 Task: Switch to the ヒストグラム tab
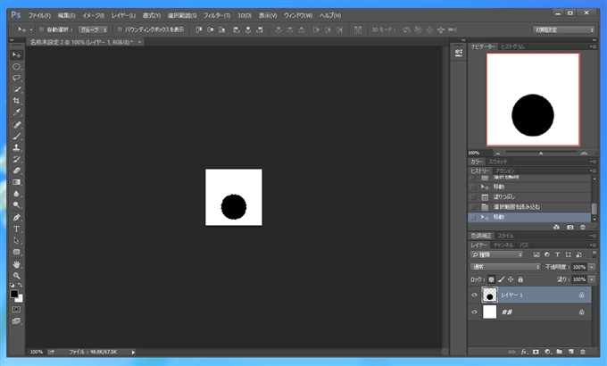coord(512,46)
